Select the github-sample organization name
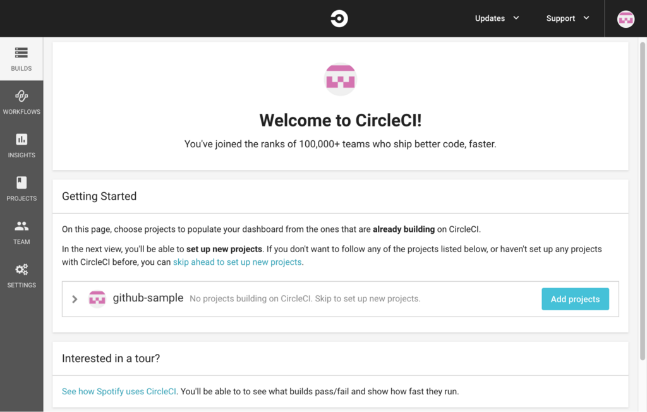647x412 pixels. pos(148,298)
